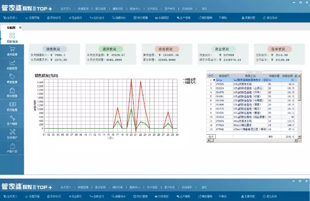Open the 业务录入 menu in the title bar
The image size is (310, 201).
[x=66, y=9]
